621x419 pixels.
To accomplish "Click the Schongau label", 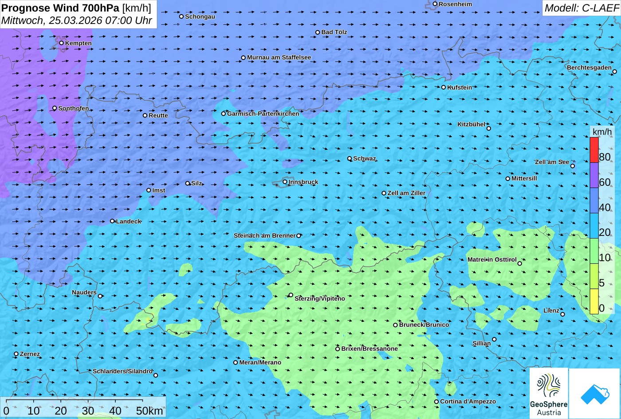I will tap(200, 16).
